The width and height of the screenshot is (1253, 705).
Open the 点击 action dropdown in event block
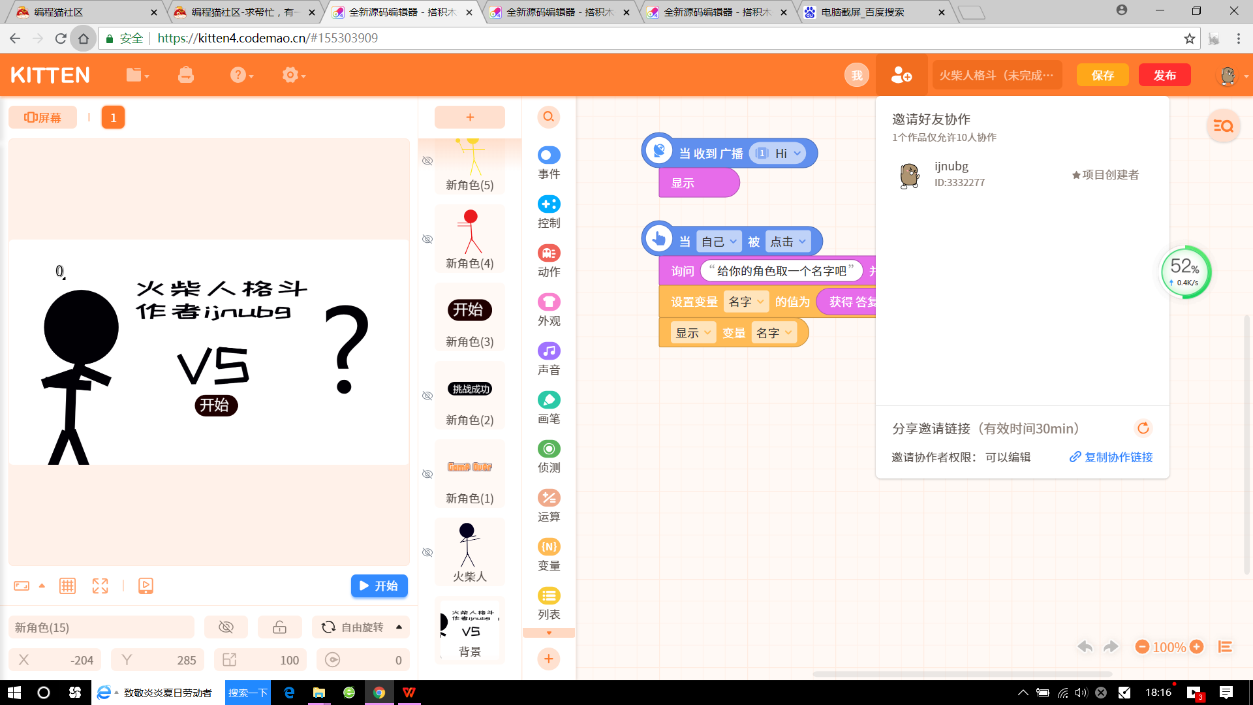pos(788,242)
